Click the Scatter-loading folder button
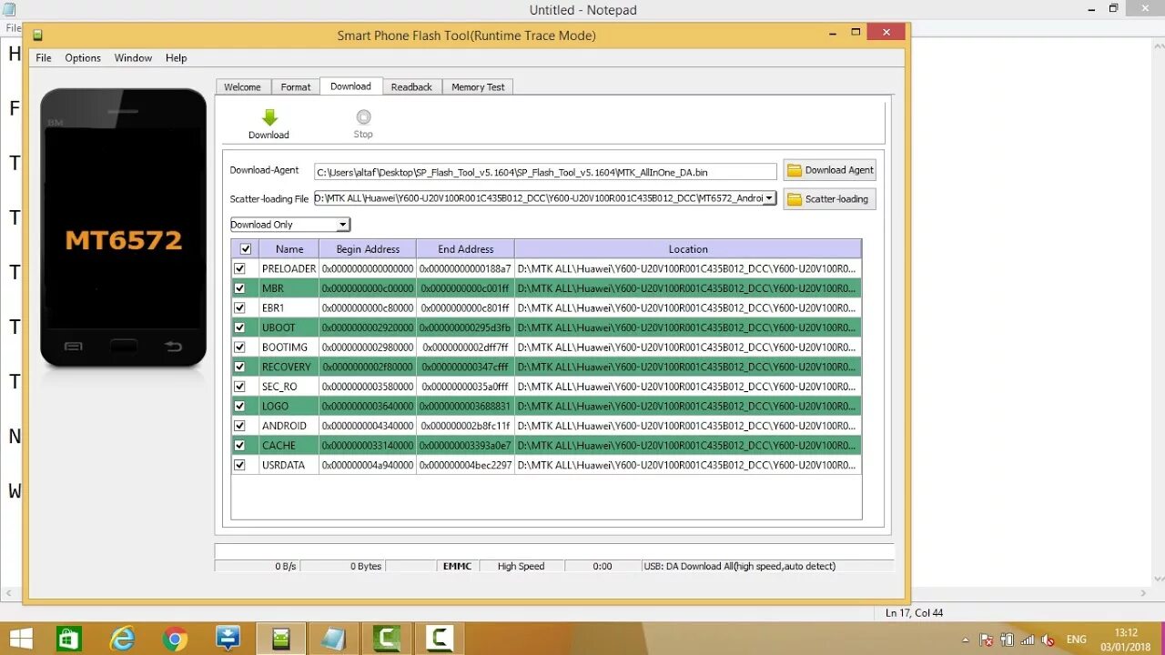 tap(829, 199)
